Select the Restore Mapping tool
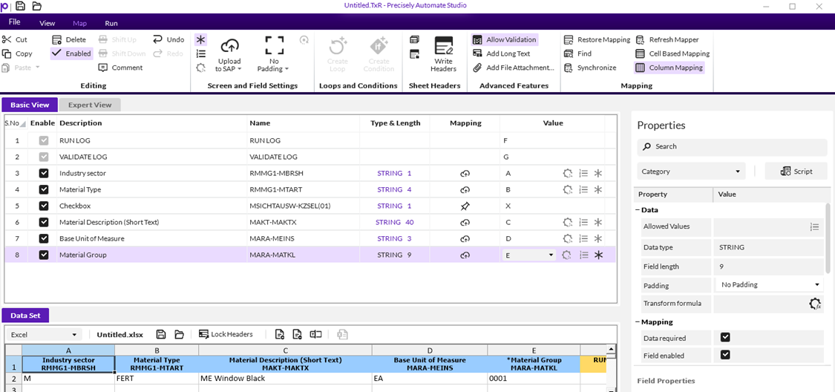835x392 pixels. pyautogui.click(x=597, y=39)
